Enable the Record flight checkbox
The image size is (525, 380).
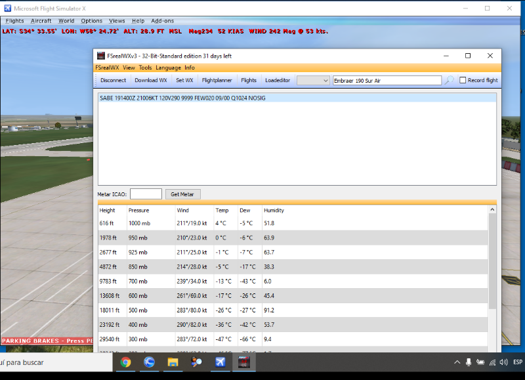coord(463,80)
